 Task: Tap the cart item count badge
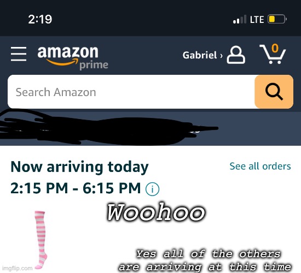275,48
